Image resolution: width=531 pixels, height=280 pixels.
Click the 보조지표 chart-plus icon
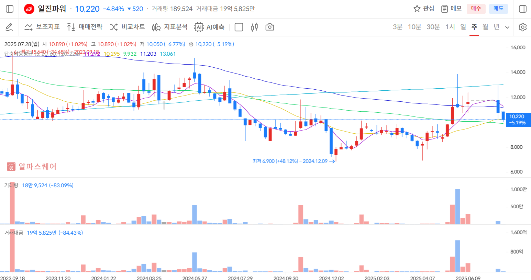29,27
